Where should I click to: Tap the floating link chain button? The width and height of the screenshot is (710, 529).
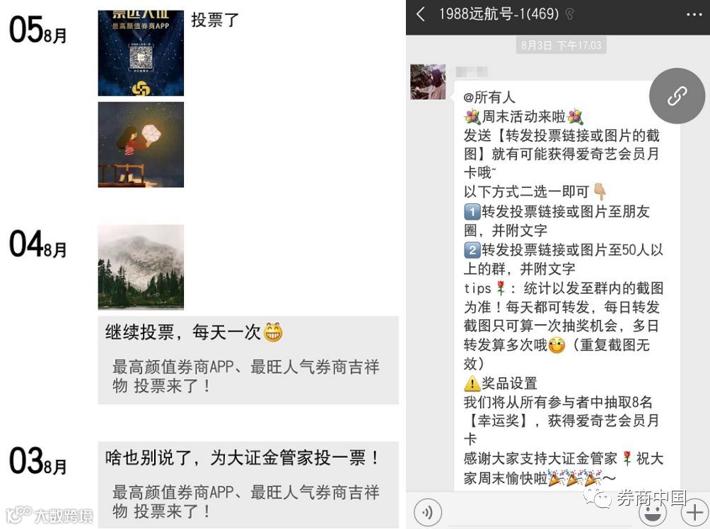[x=677, y=96]
